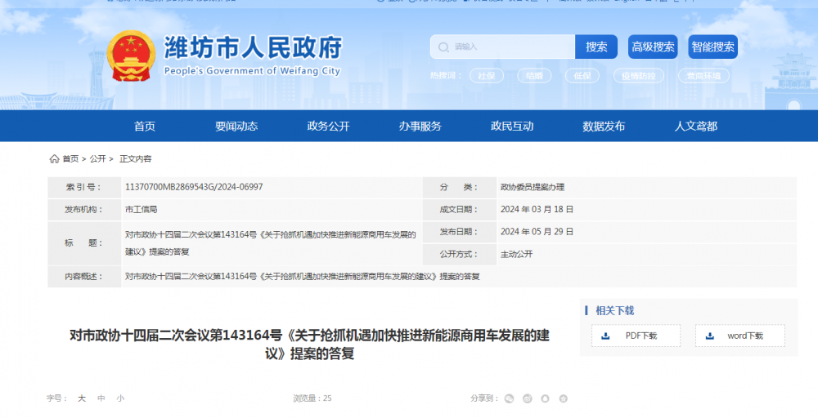Open 人文鸢都 navigation item

click(x=696, y=126)
